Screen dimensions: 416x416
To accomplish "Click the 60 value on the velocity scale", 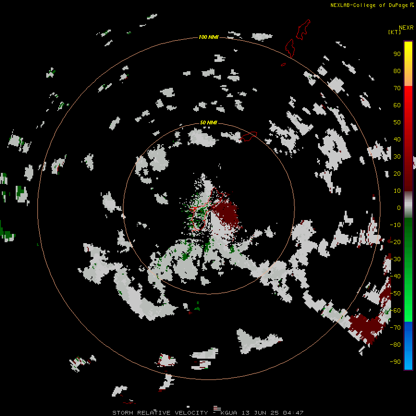I will coord(397,105).
